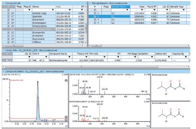Screen dimensions: 196x129
Task: Select sample with area 10931376
Action: tap(139, 20)
